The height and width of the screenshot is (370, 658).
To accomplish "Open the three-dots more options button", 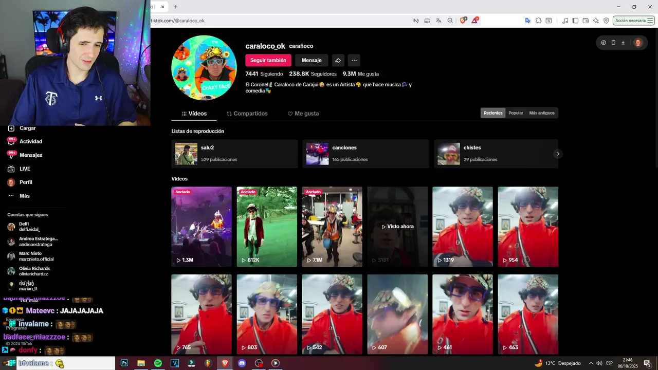I will pyautogui.click(x=354, y=60).
